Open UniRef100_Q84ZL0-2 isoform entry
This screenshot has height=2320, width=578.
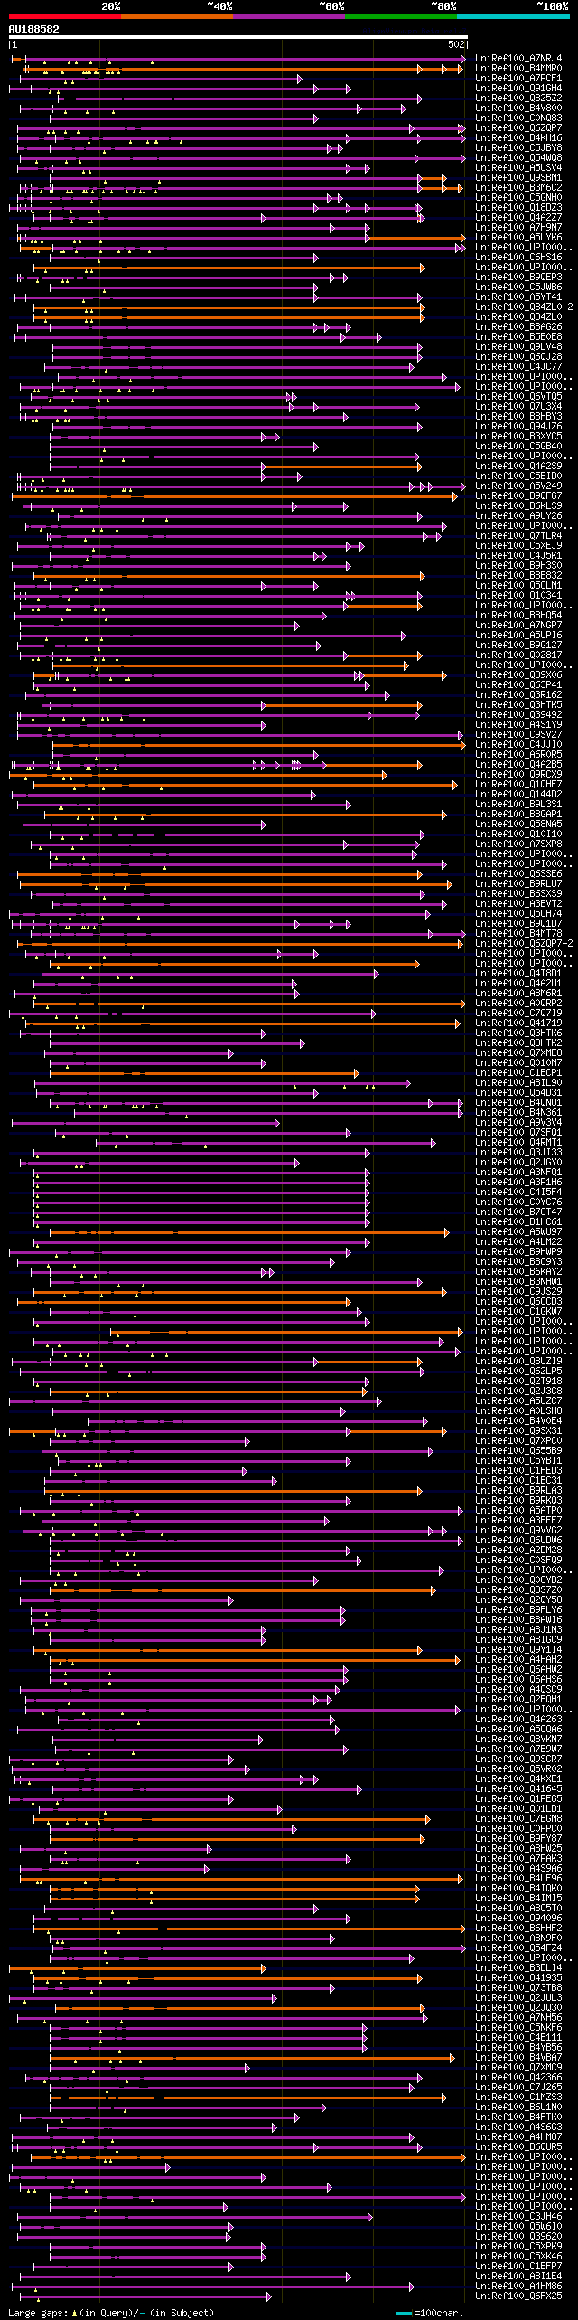click(x=524, y=307)
